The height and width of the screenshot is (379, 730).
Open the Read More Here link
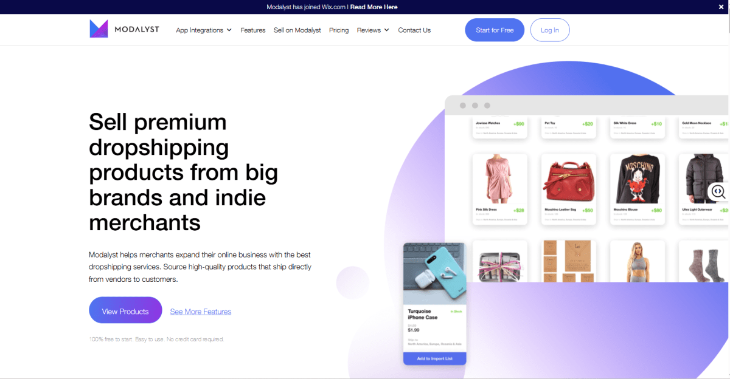click(374, 7)
